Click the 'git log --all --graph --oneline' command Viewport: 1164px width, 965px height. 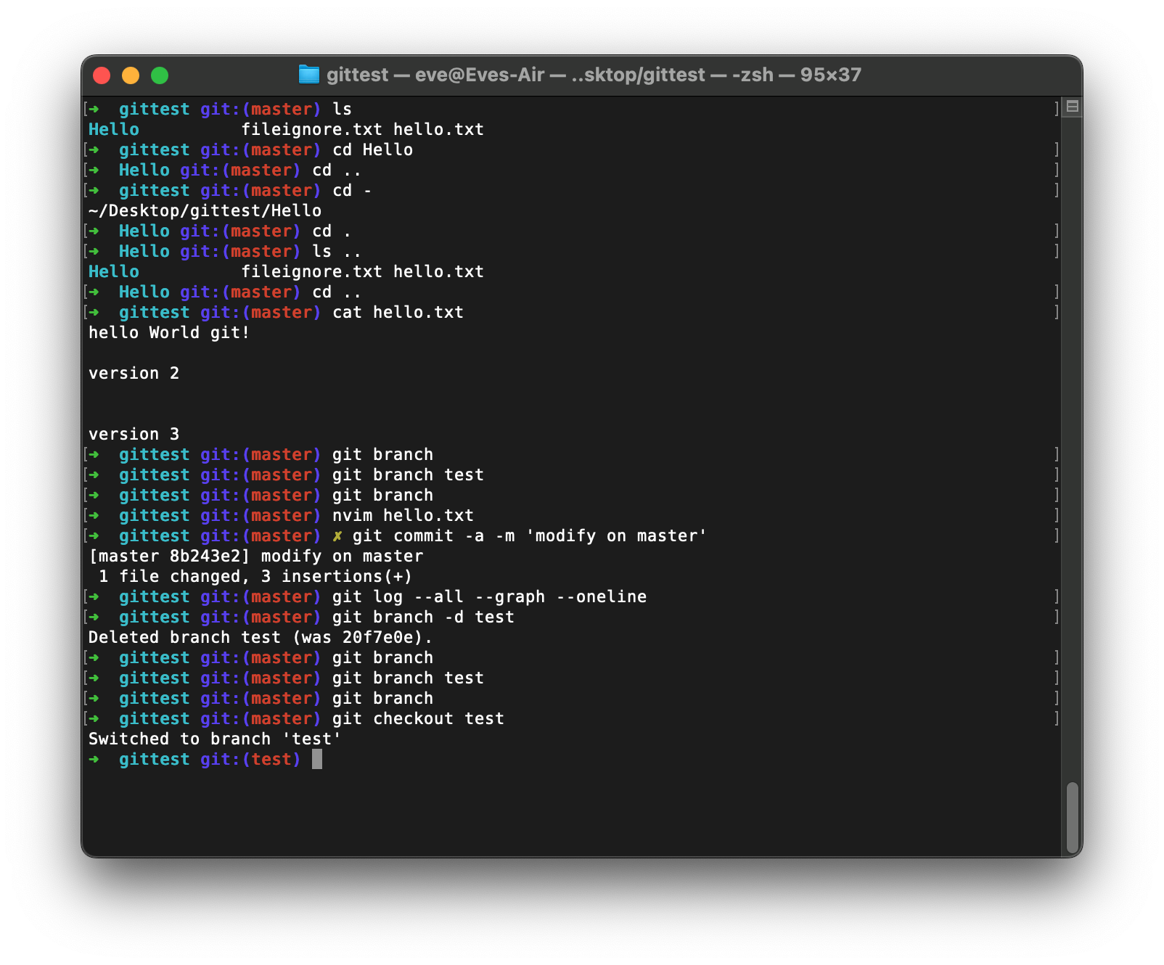point(489,596)
